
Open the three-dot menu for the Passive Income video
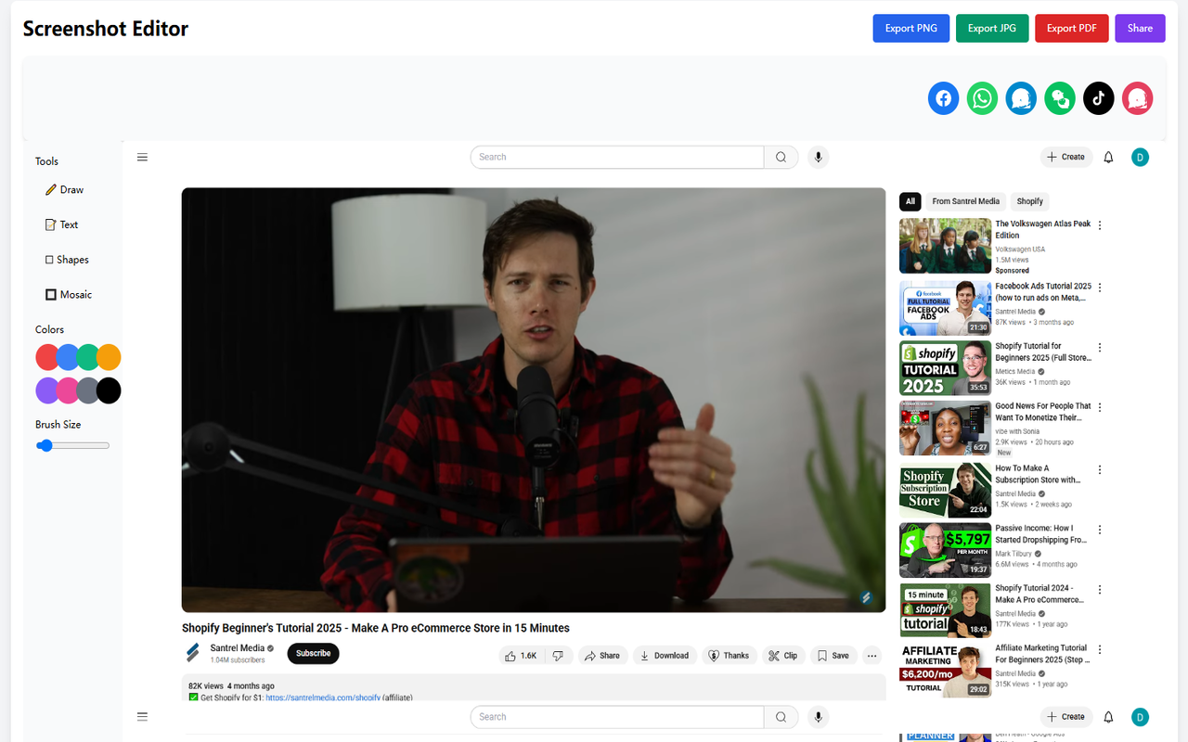click(x=1100, y=530)
